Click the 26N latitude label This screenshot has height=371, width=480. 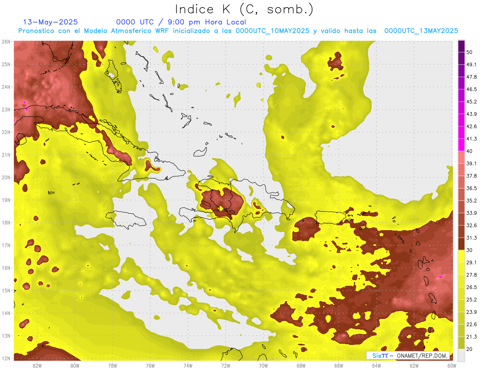click(6, 42)
